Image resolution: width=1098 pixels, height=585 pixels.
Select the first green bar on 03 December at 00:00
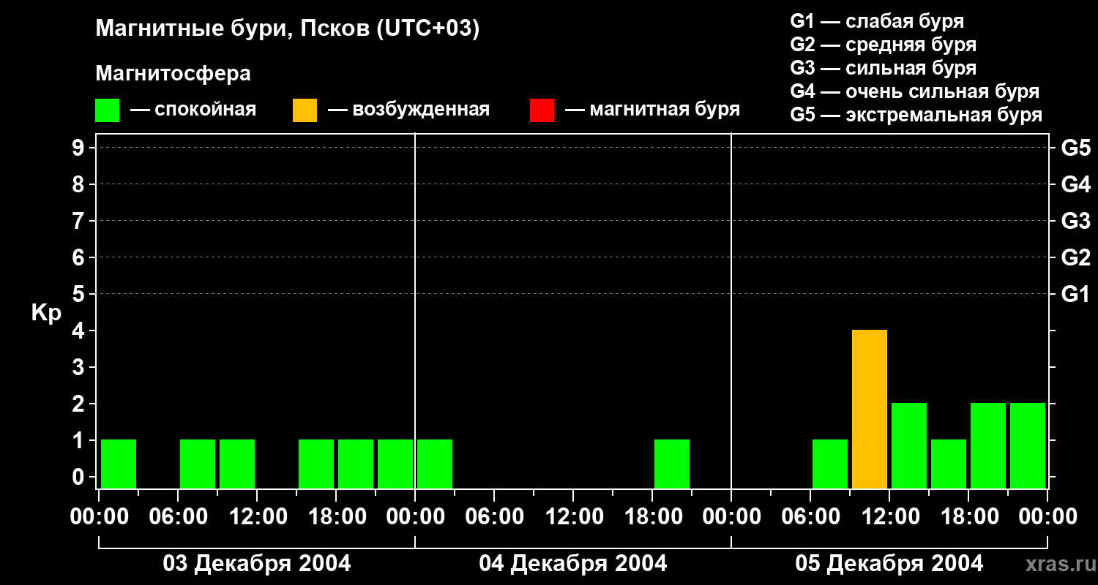click(x=119, y=464)
